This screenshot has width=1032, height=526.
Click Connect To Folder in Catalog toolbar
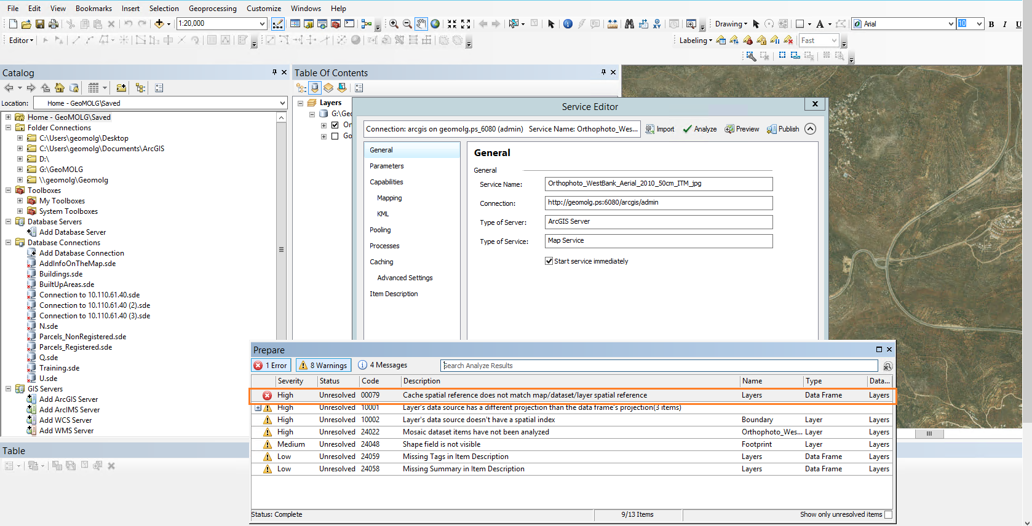[121, 88]
